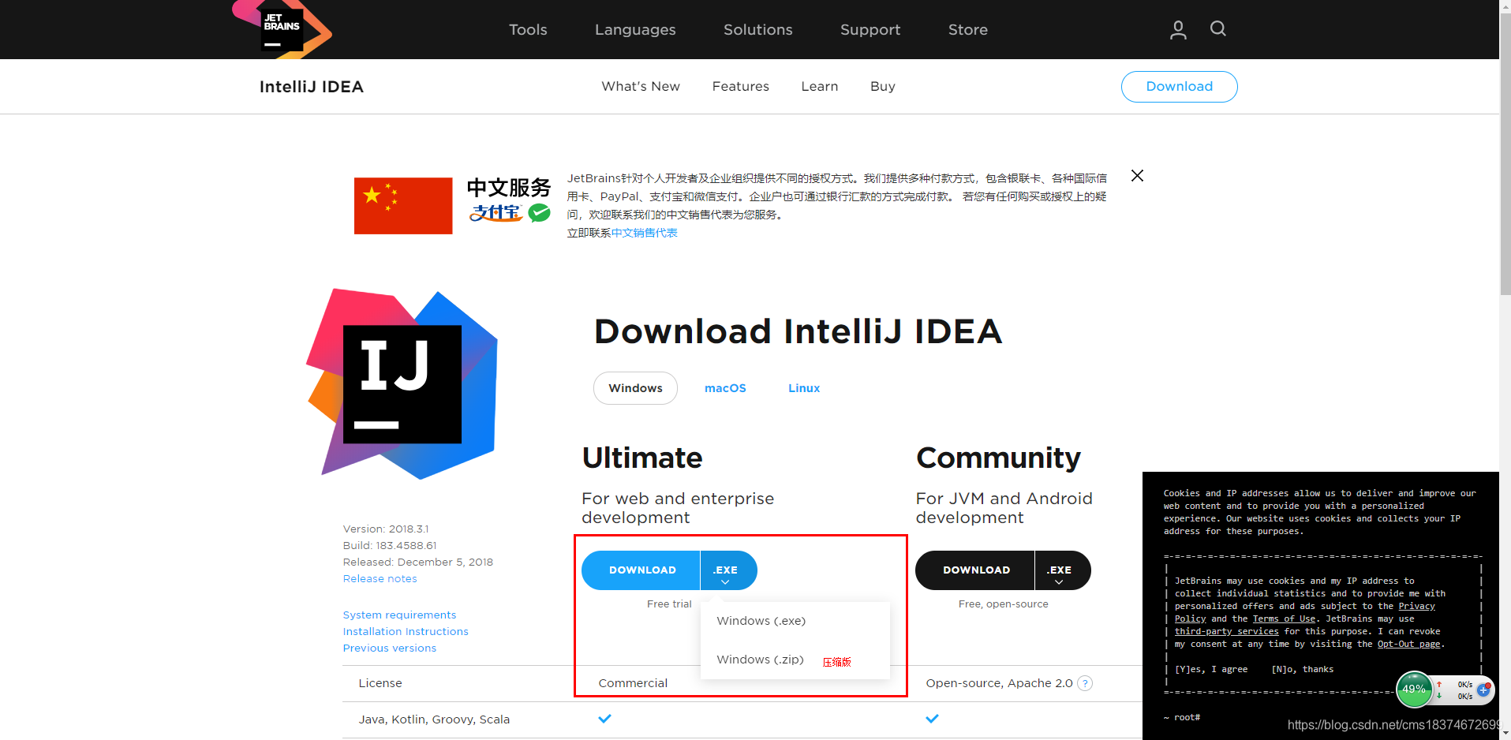Open the JetBrains logo home link
The width and height of the screenshot is (1511, 740).
pyautogui.click(x=282, y=29)
